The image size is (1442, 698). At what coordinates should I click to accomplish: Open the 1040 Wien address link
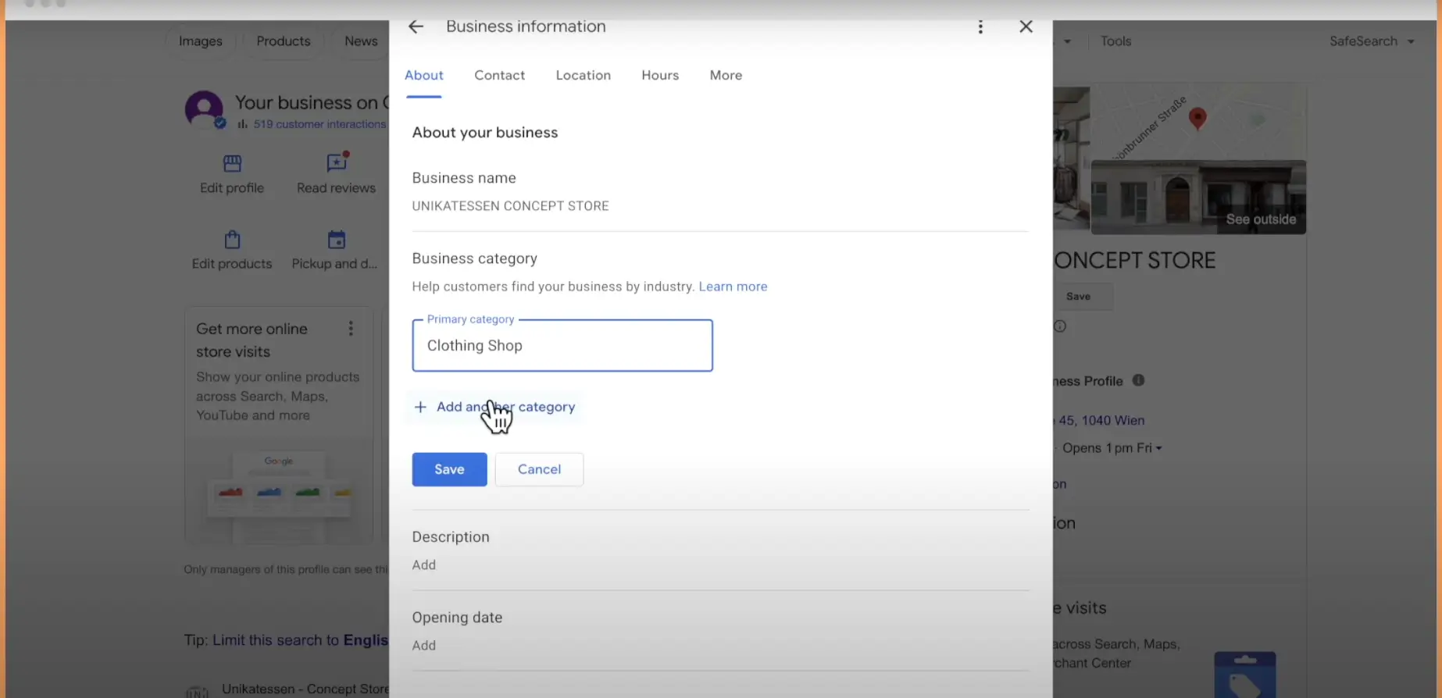pos(1100,420)
